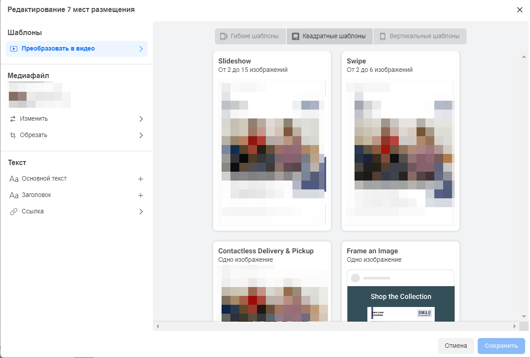The height and width of the screenshot is (358, 530).
Task: Choose the Slideshow template card
Action: coord(272,141)
